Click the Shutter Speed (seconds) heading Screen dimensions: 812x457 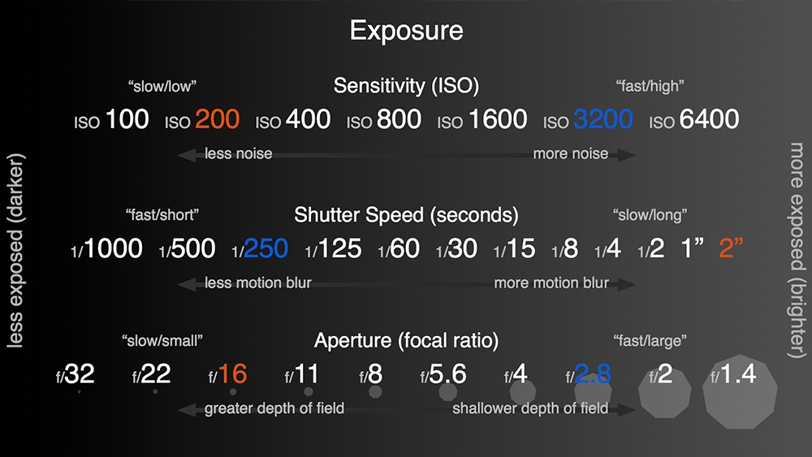407,215
